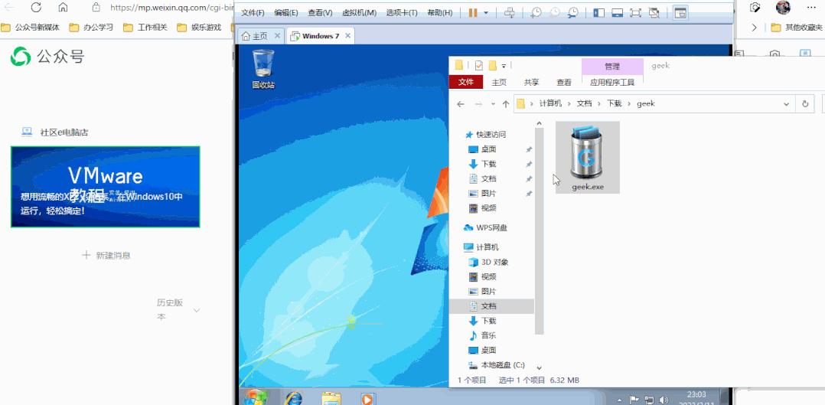Image resolution: width=825 pixels, height=405 pixels.
Task: Refresh the Explorer folder view
Action: pos(804,104)
